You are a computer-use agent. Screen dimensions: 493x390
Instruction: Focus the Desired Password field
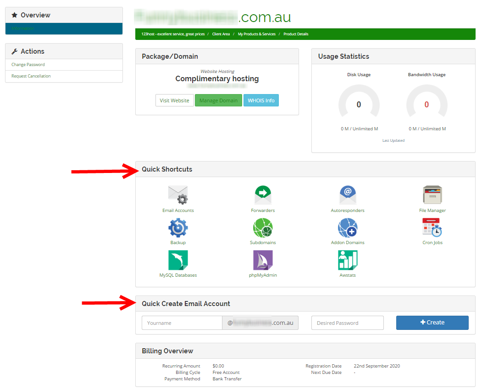pos(347,323)
